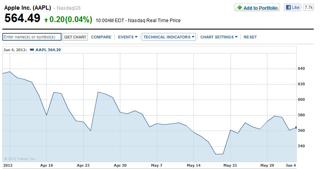Click the EVENTS dropdown arrow
This screenshot has width=320, height=169.
[x=136, y=37]
